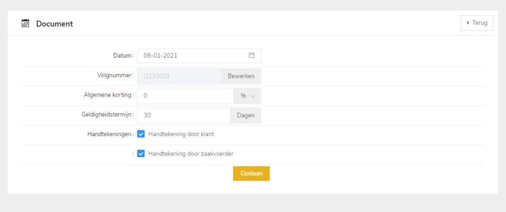Viewport: 506px width, 212px height.
Task: Save the form with the Opslaan button
Action: [251, 174]
